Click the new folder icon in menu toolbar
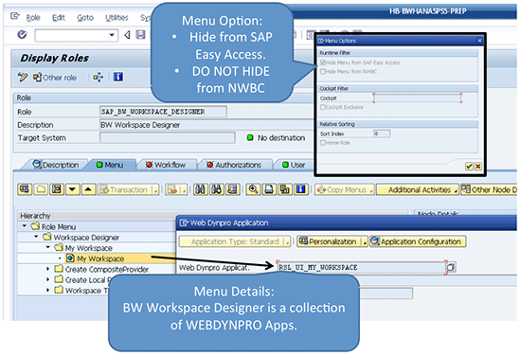Screen dimensions: 521x356 coord(41,189)
